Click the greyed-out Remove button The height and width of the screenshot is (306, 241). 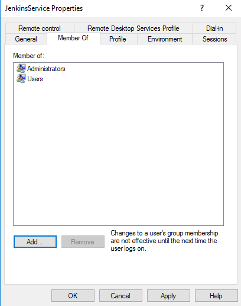pos(83,241)
